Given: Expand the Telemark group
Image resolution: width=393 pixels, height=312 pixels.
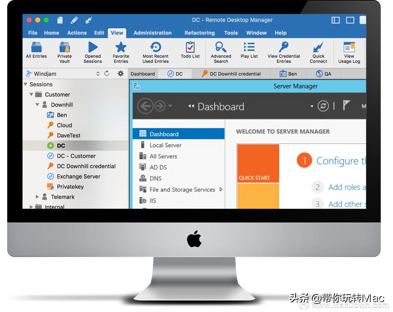Looking at the screenshot, I should coord(38,197).
